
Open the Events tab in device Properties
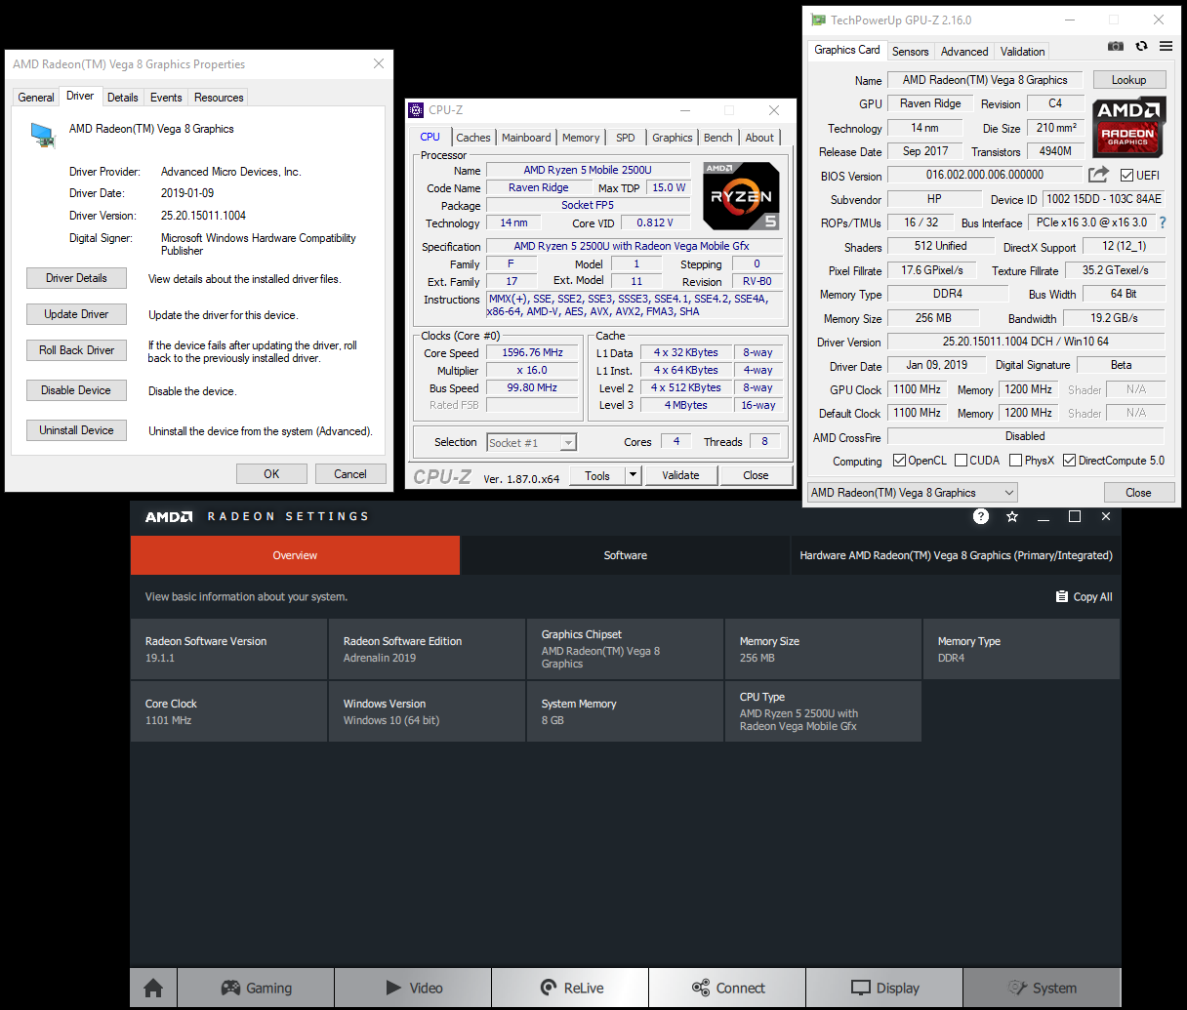(x=166, y=98)
